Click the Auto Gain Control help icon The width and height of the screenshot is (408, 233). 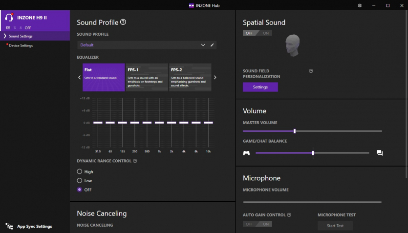pos(289,215)
